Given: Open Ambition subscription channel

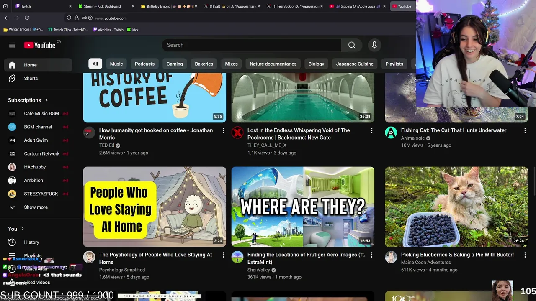Looking at the screenshot, I should click(x=38, y=180).
